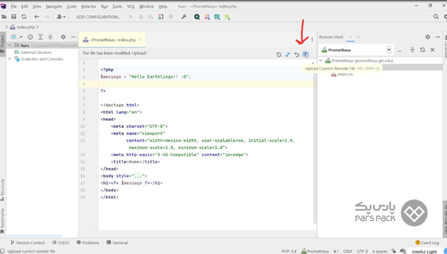
Task: Collapse Prometheus (prometheus.gtc.edu) node
Action: (321, 61)
